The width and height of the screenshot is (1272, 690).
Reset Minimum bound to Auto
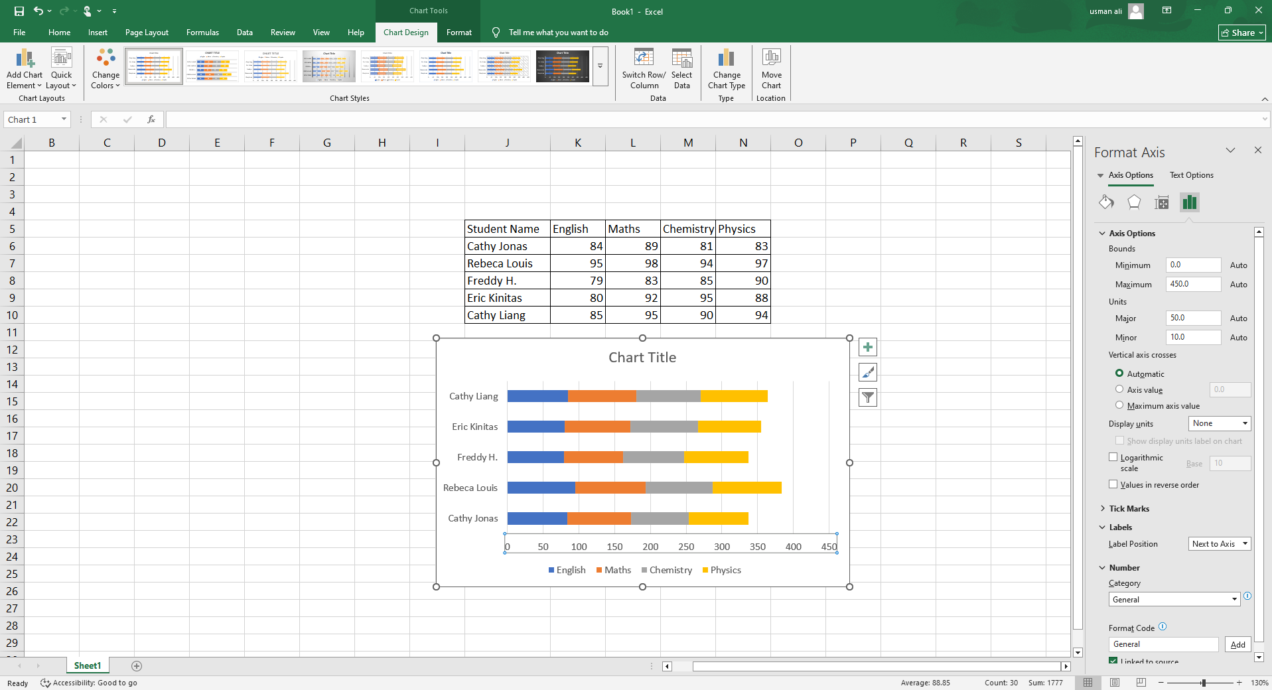1238,265
